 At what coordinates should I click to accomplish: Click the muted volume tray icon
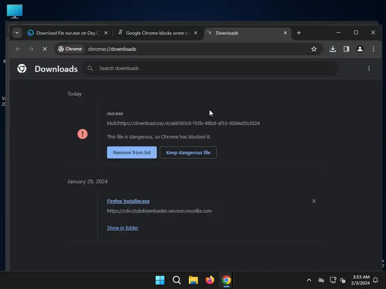(x=342, y=280)
